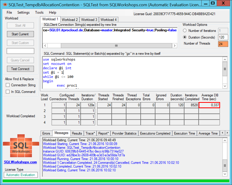This screenshot has height=185, width=232.
Task: Click workload 1 Iterations/Duration cell 120s
Action: point(88,105)
